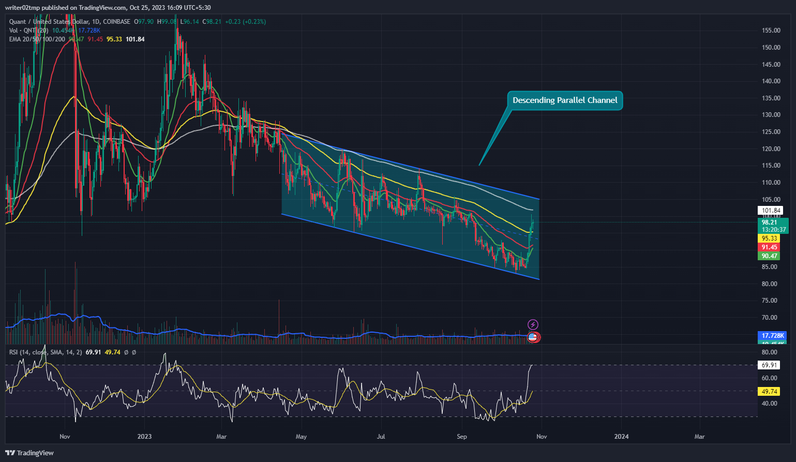Click the 2024 time axis label

click(x=621, y=437)
